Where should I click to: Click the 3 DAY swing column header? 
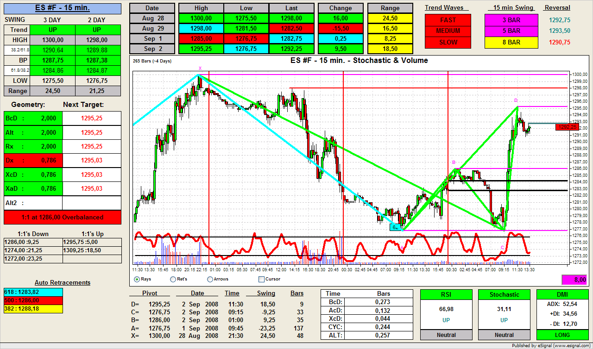pos(51,20)
